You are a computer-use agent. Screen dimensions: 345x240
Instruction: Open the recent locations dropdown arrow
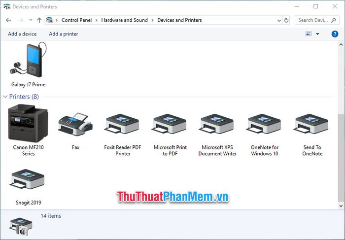pos(31,20)
